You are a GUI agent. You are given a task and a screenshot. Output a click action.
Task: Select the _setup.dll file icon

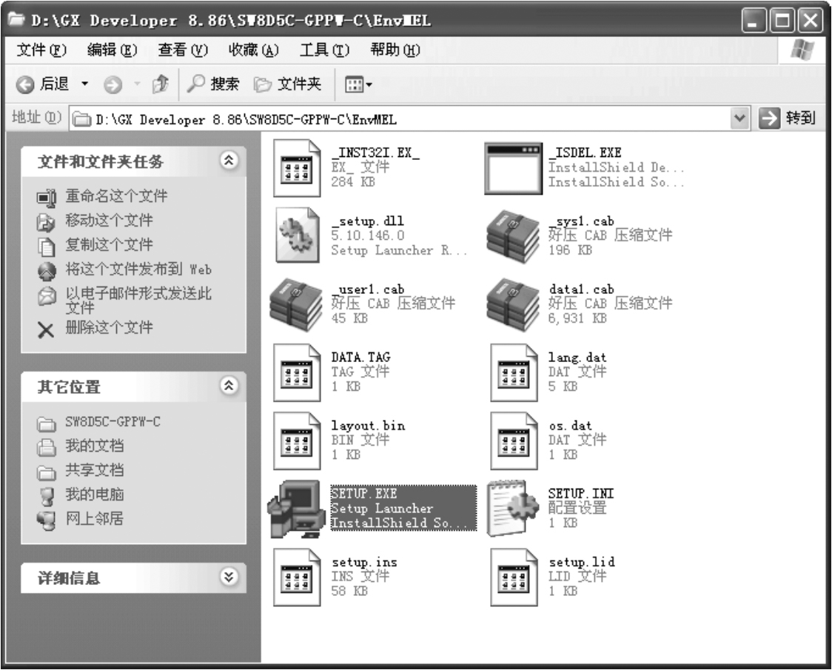[x=297, y=236]
